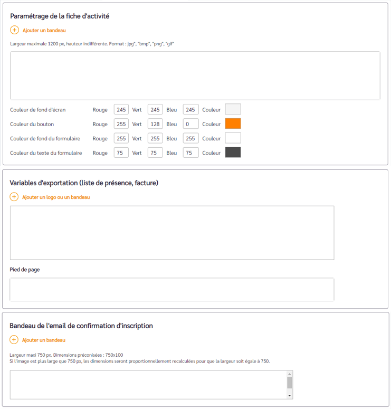The image size is (391, 409).
Task: Click 'Bandeau de l'email de confirmation d'inscription' heading
Action: click(81, 326)
